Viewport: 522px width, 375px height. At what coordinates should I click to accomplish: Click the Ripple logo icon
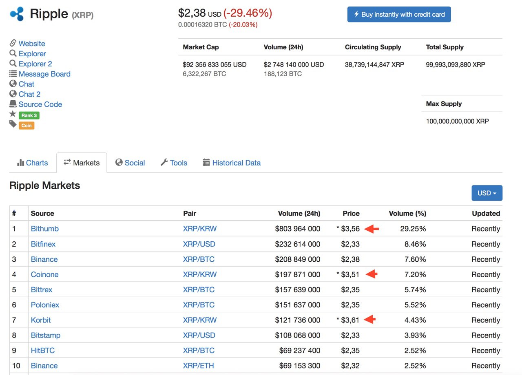click(17, 14)
